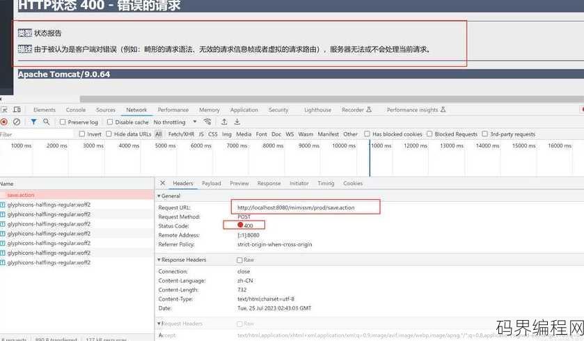The width and height of the screenshot is (584, 341).
Task: Open the network conditions wifi icon
Action: pyautogui.click(x=207, y=122)
